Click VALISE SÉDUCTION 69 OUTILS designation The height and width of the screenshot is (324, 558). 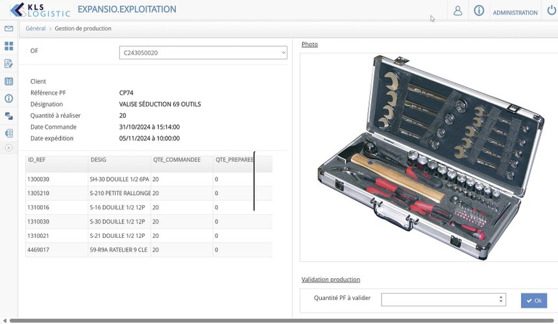click(x=160, y=104)
